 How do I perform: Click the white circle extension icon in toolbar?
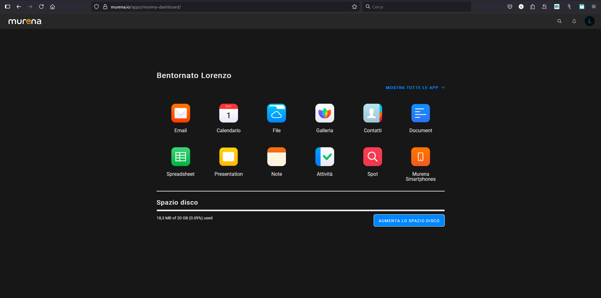[x=521, y=7]
